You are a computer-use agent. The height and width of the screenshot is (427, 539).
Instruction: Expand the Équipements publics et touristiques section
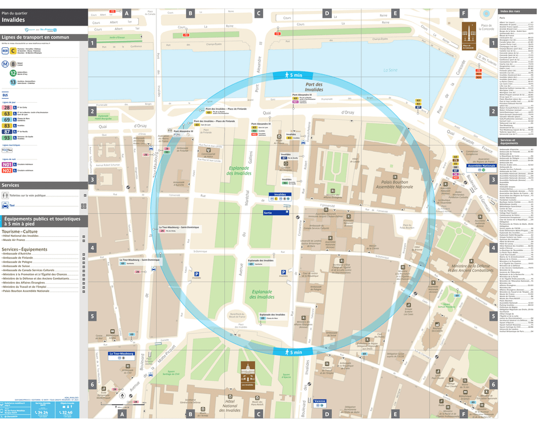(43, 220)
